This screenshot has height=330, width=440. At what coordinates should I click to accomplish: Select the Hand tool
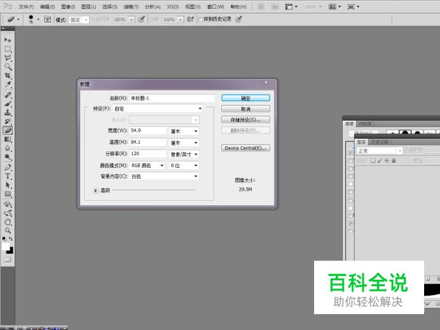click(8, 222)
